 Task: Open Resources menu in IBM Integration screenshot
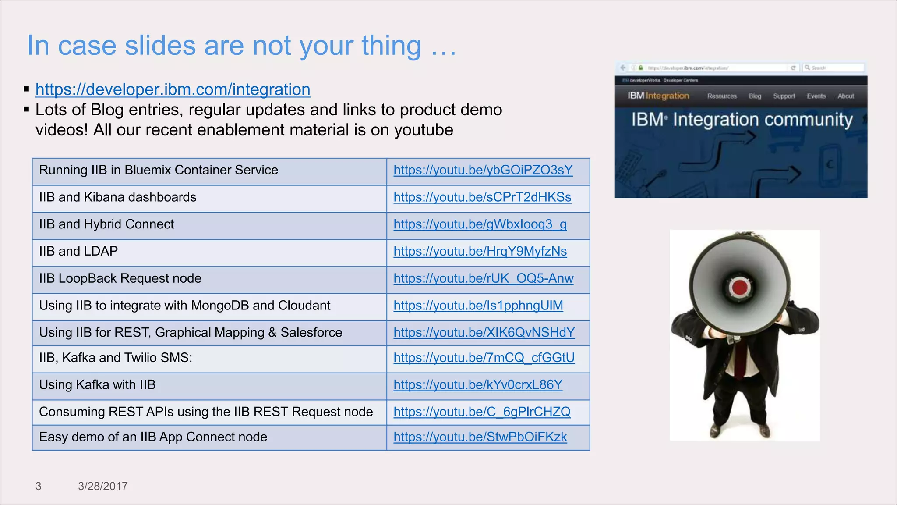(x=722, y=96)
